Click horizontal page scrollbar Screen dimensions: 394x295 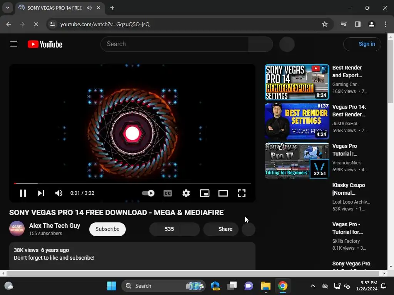(x=192, y=273)
